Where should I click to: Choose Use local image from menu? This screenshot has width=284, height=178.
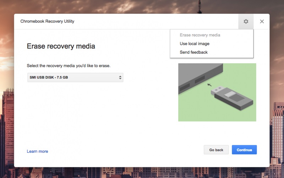(195, 44)
